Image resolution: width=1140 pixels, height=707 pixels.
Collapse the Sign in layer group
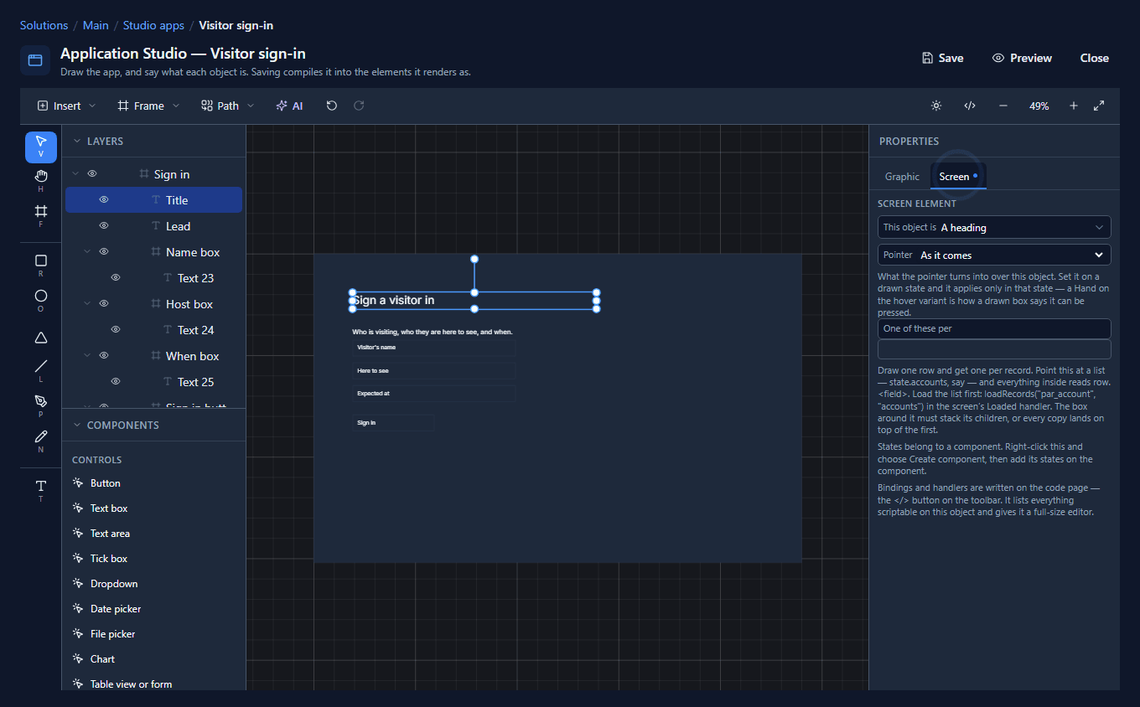75,174
